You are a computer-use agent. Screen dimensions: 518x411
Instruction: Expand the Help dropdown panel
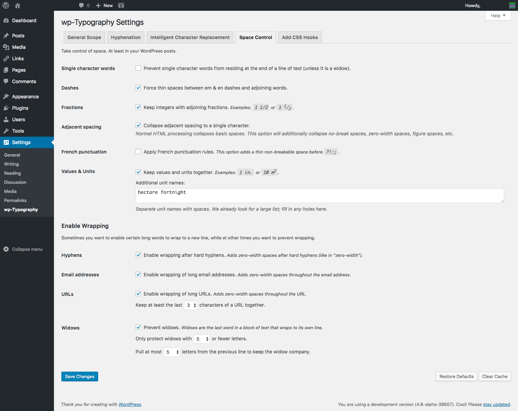[x=498, y=15]
